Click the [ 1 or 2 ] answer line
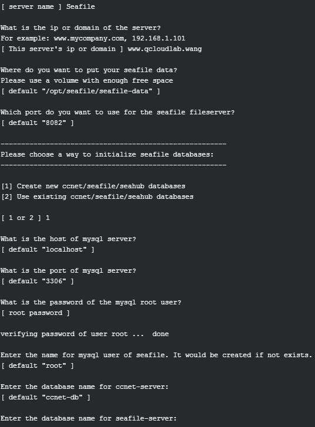Viewport: 315px width, 427px height. tap(25, 218)
